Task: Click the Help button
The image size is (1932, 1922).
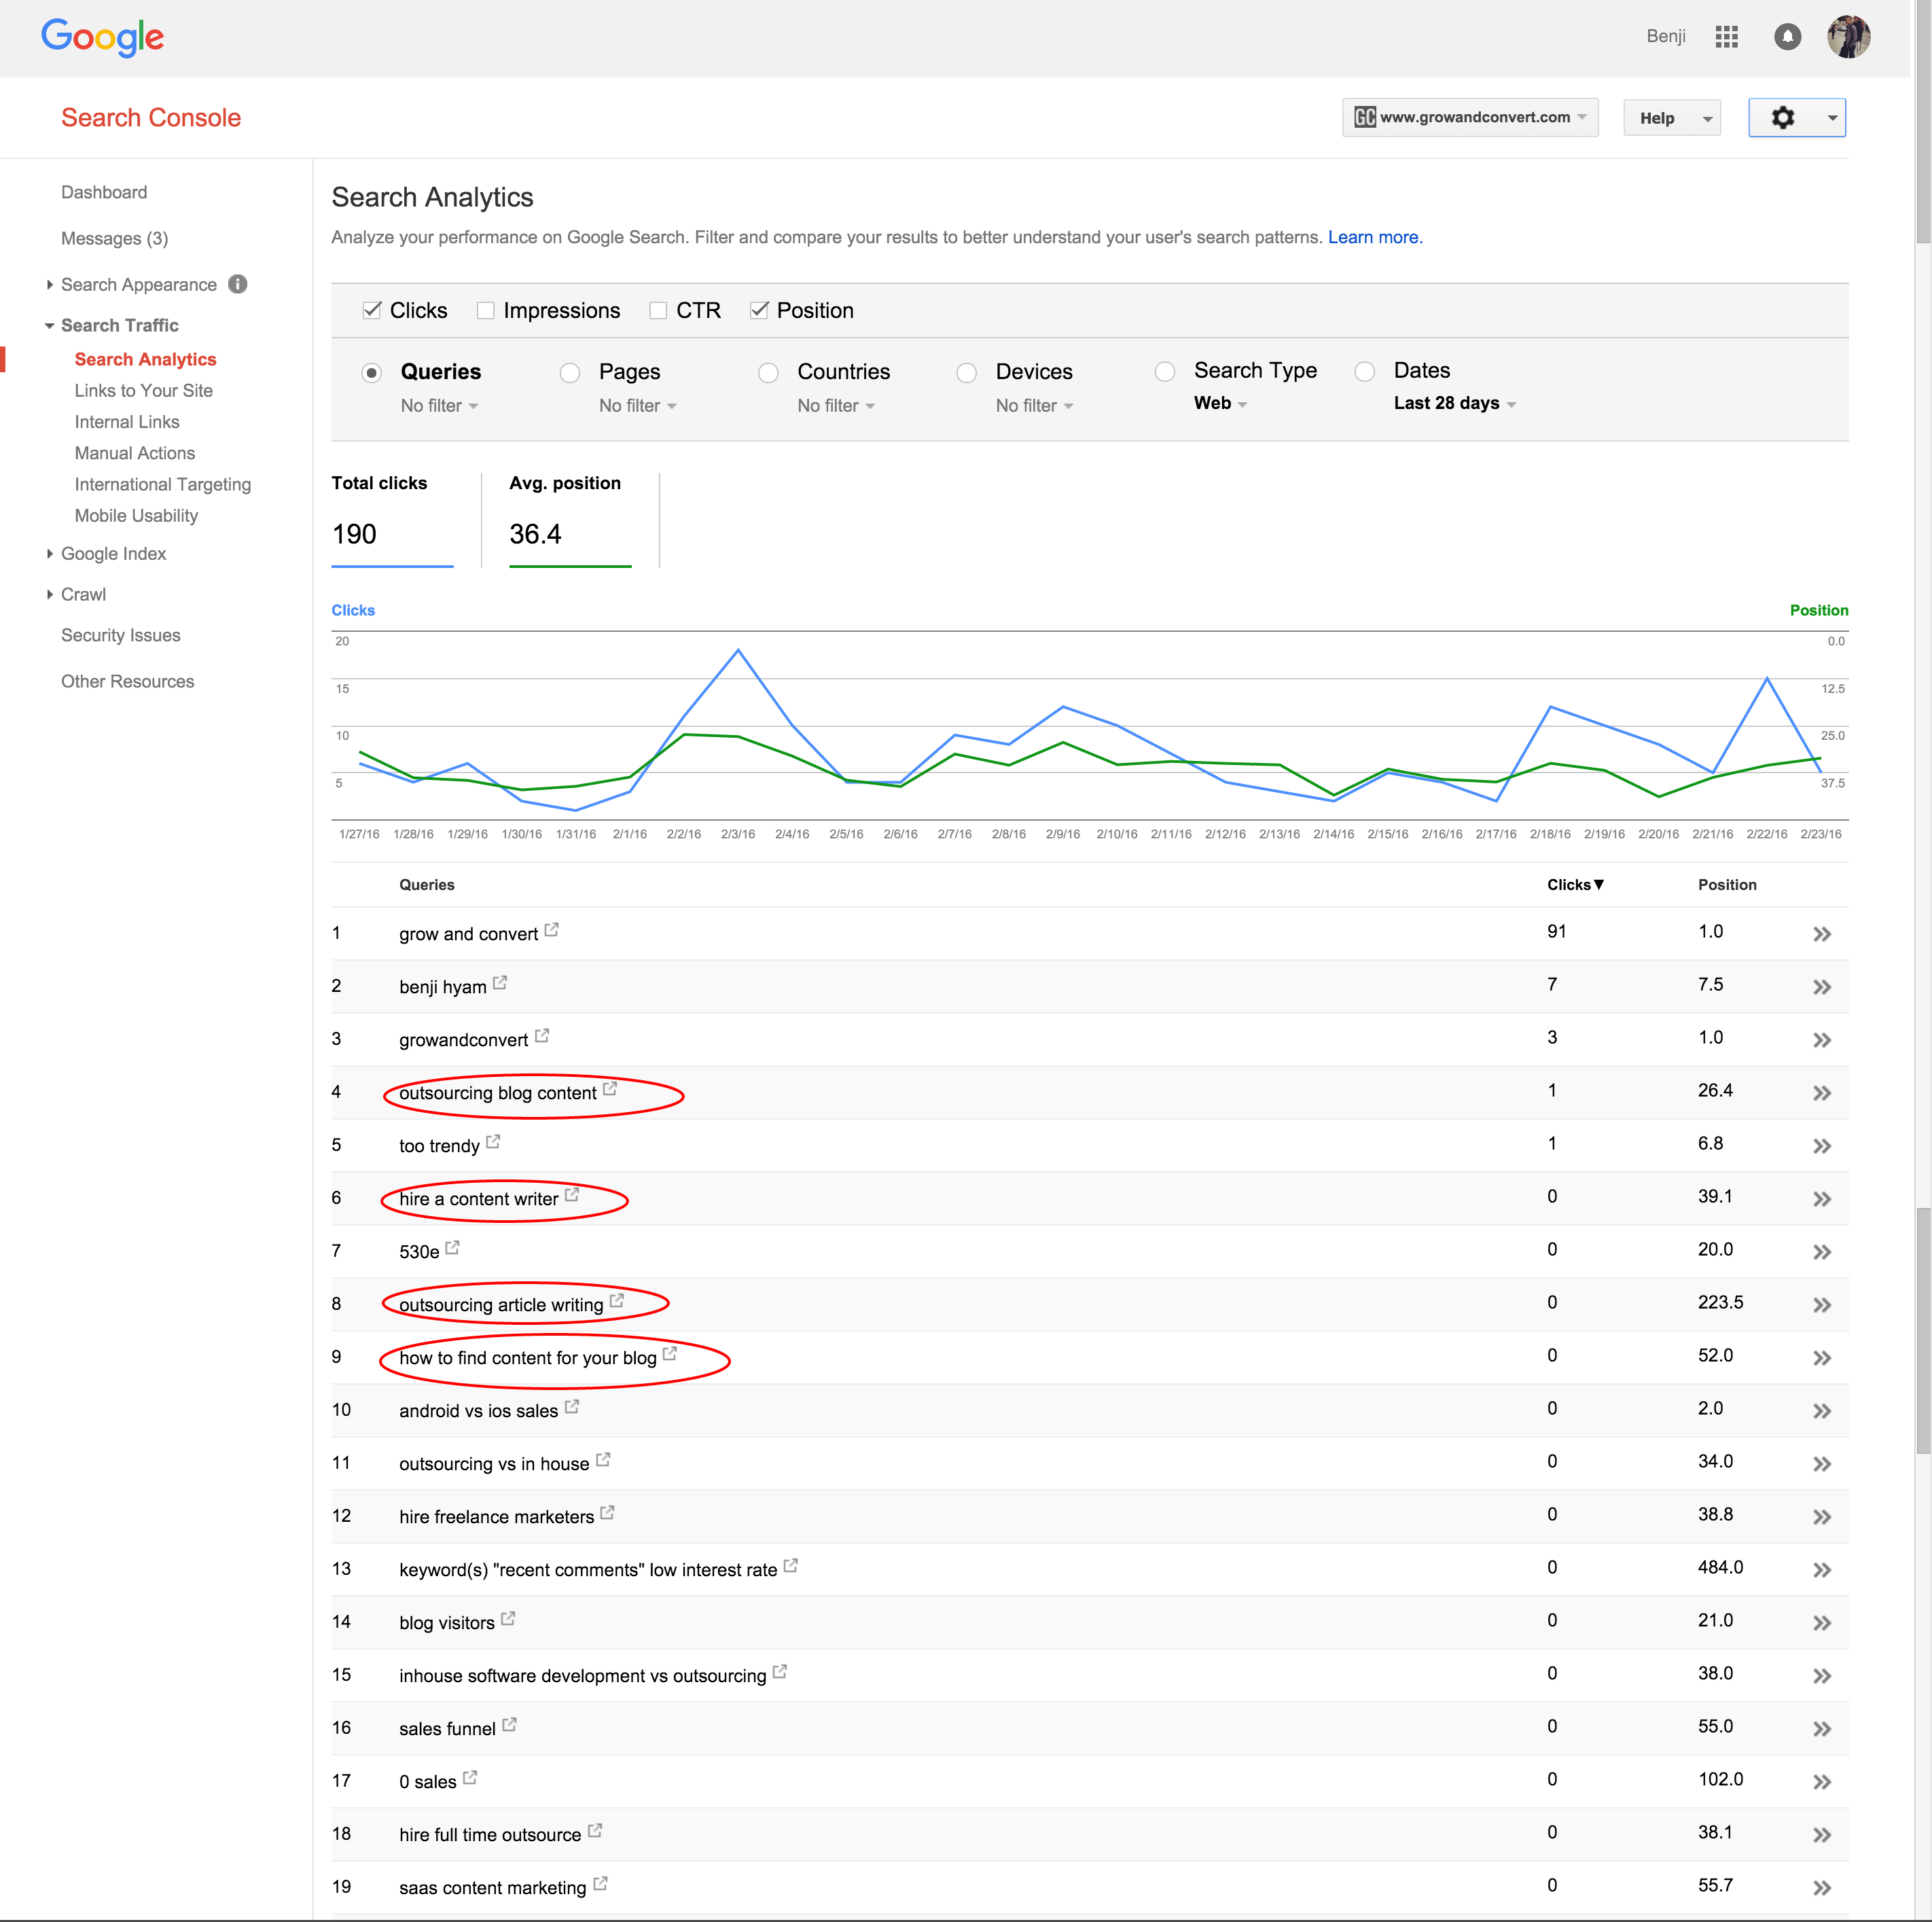Action: tap(1671, 118)
